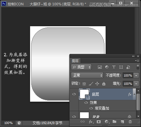Filter layers by shape layer icon
This screenshot has height=127, width=141.
(x=121, y=67)
